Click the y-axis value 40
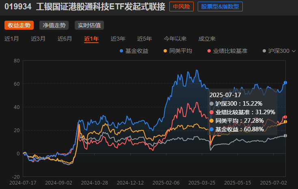The height and width of the screenshot is (189, 298). [x=17, y=107]
